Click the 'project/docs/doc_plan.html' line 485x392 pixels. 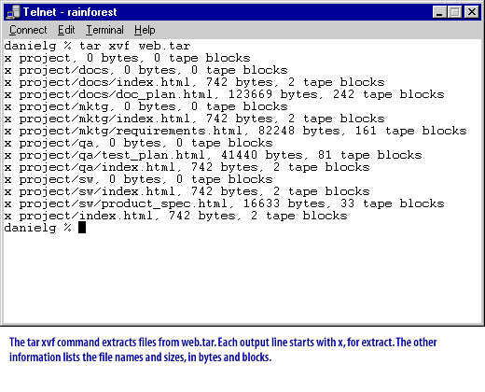224,94
